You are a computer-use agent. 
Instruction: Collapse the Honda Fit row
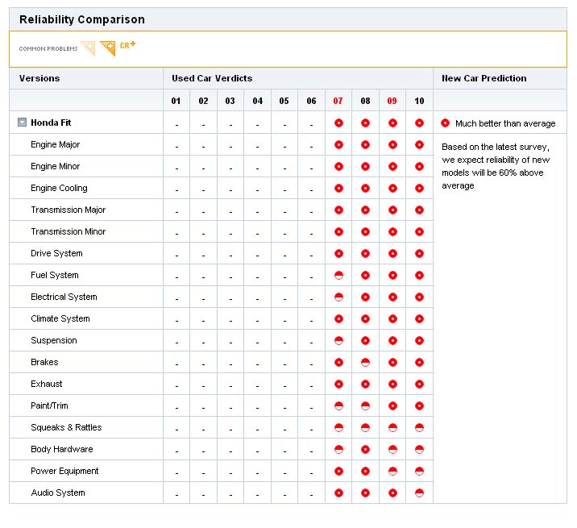click(x=22, y=123)
